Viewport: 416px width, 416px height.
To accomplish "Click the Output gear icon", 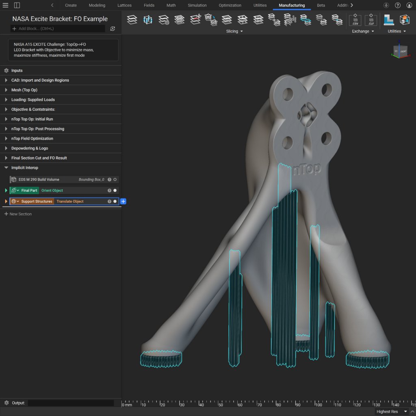I will click(6, 403).
